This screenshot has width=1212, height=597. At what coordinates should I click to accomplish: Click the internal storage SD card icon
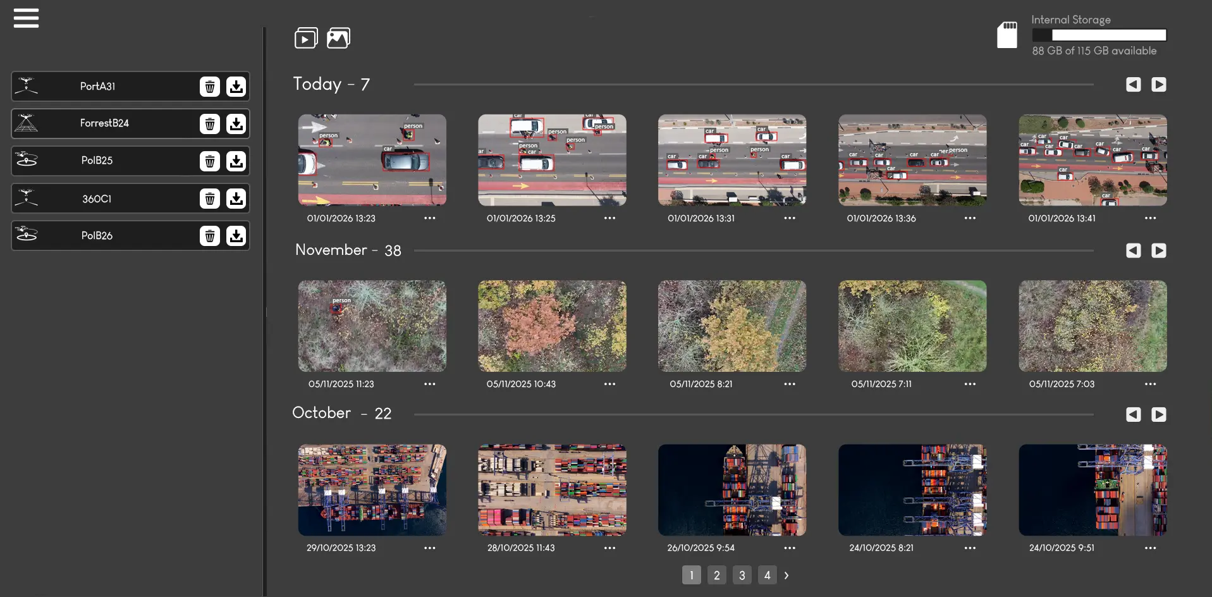[1007, 35]
